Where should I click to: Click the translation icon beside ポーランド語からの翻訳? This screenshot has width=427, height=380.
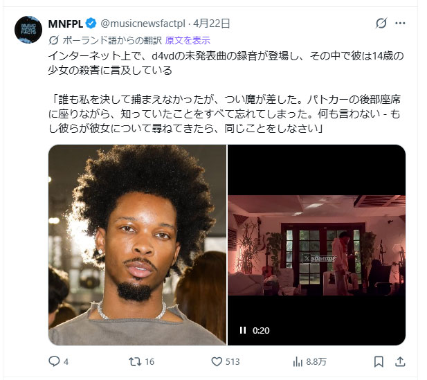[x=54, y=40]
